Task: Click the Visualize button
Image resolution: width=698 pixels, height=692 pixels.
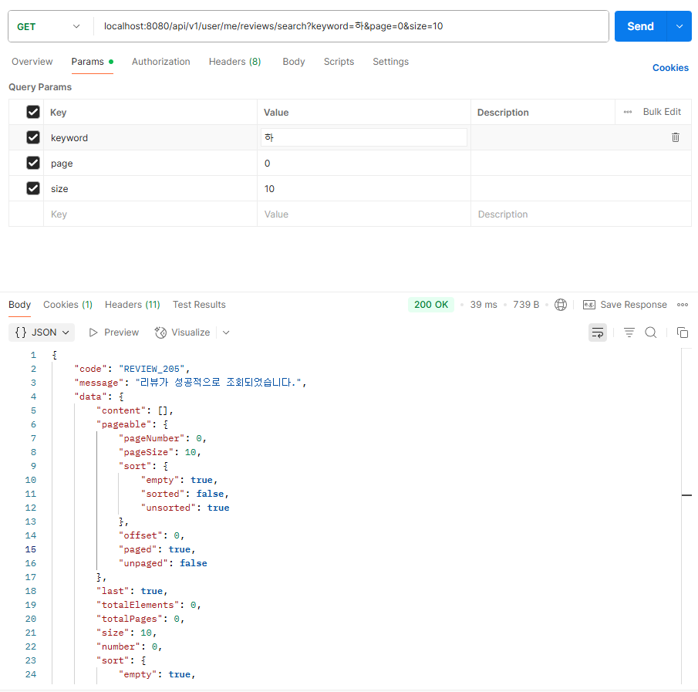Action: pyautogui.click(x=183, y=332)
